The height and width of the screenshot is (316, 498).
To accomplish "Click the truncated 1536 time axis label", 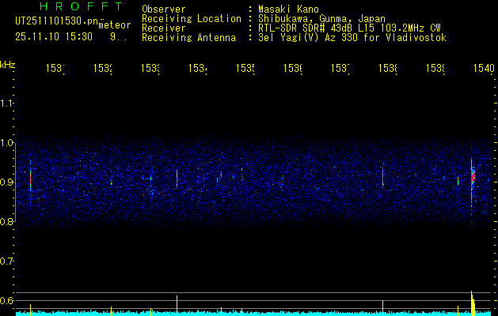I will [x=292, y=68].
